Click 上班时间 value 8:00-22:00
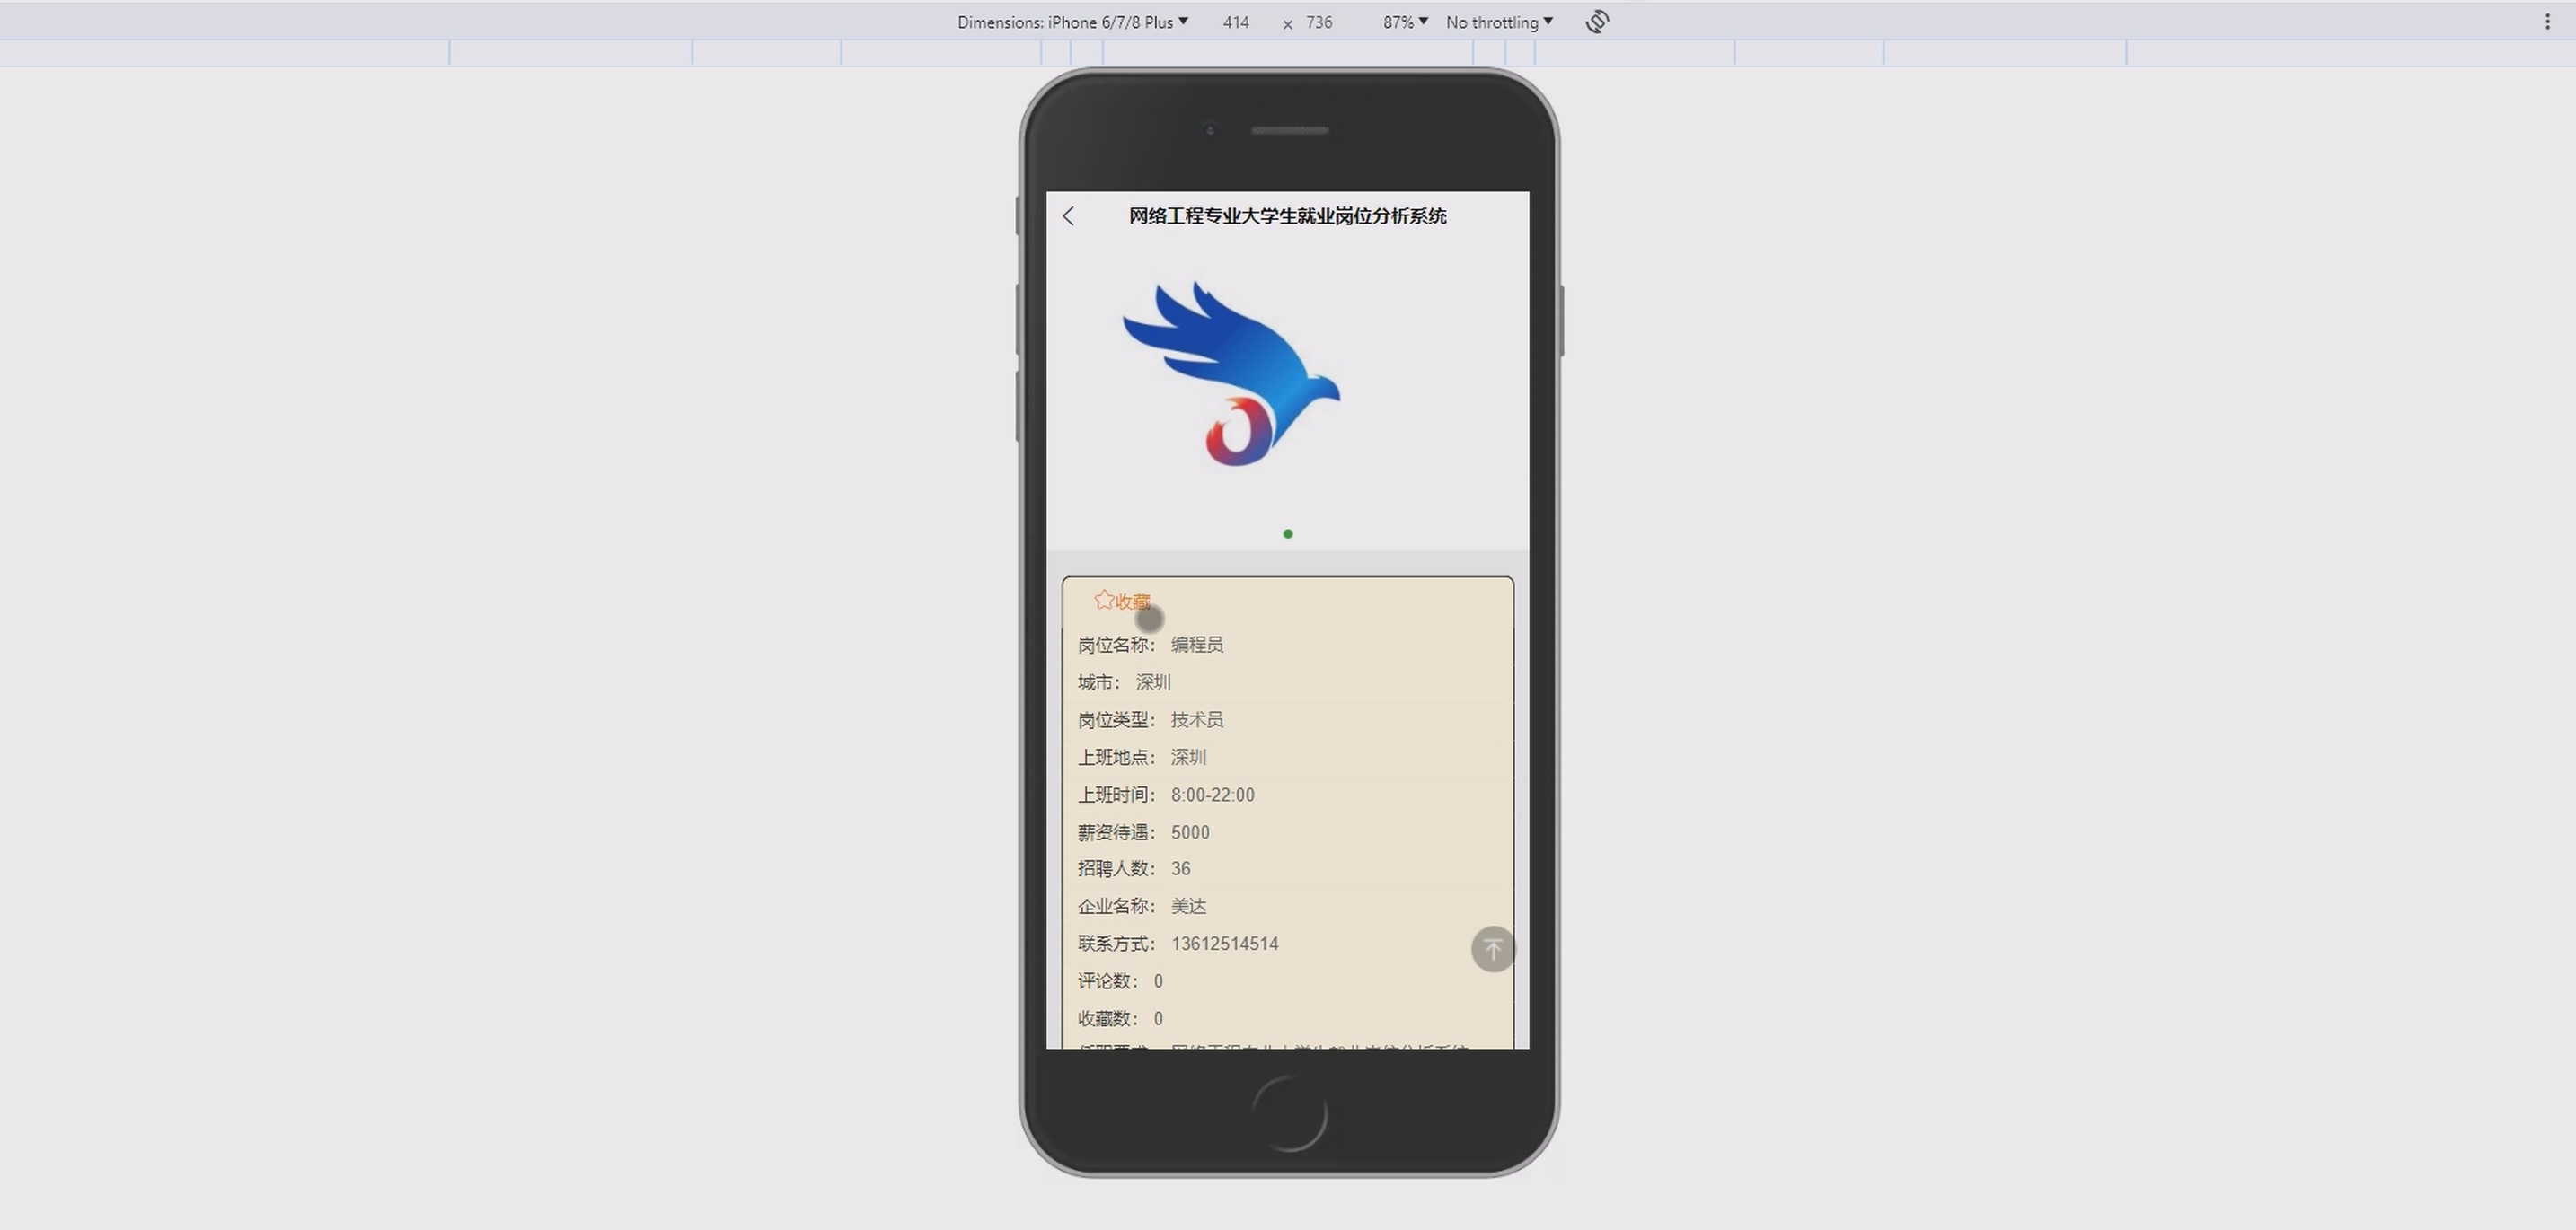Viewport: 2576px width, 1230px height. 1213,795
